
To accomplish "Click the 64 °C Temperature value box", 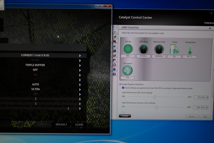I will 190,57.
